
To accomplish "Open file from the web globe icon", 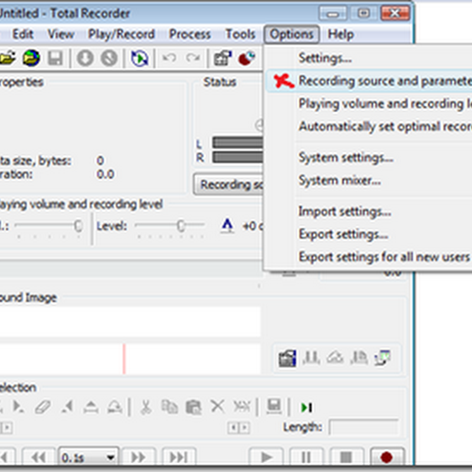I will [x=31, y=58].
